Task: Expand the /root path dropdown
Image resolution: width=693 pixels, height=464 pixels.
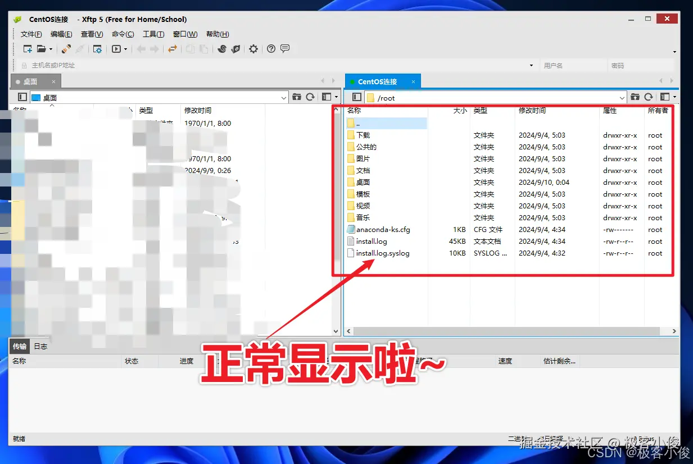Action: 622,98
